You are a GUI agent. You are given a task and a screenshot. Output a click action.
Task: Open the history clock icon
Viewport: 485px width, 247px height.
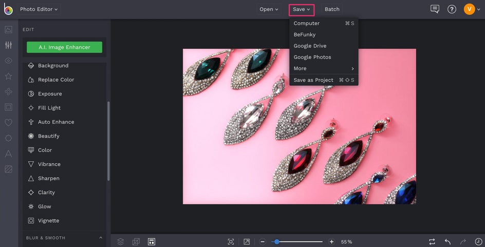tap(478, 241)
